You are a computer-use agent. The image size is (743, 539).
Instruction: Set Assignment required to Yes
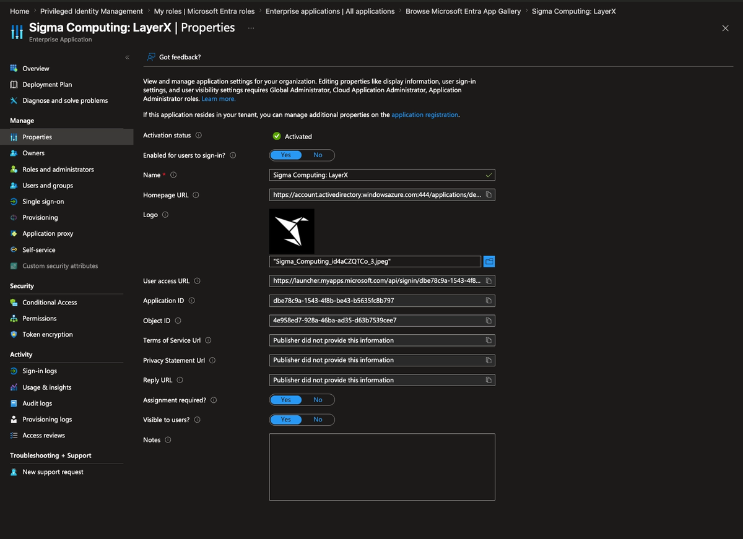pyautogui.click(x=286, y=400)
